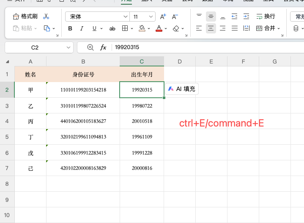Click the 身份证号 header cell

83,74
